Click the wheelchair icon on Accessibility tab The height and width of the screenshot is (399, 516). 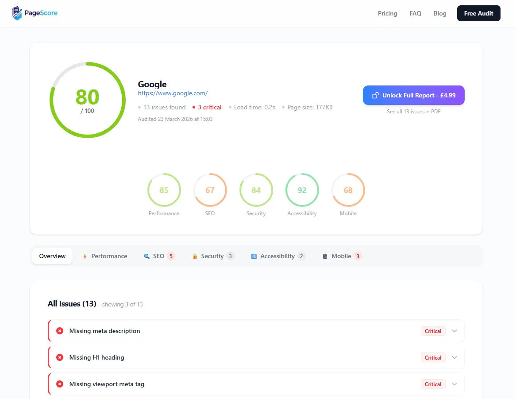pos(254,256)
